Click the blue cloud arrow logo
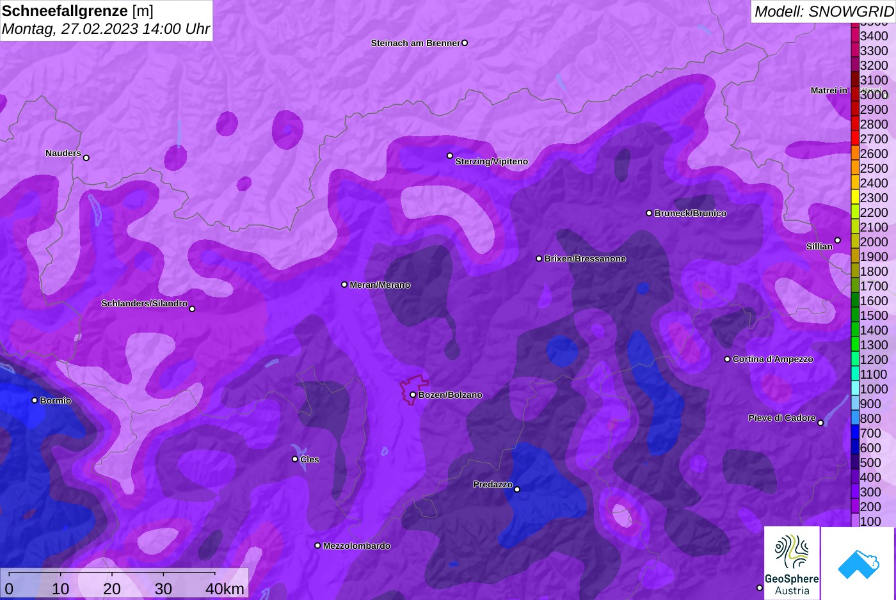 (x=858, y=564)
